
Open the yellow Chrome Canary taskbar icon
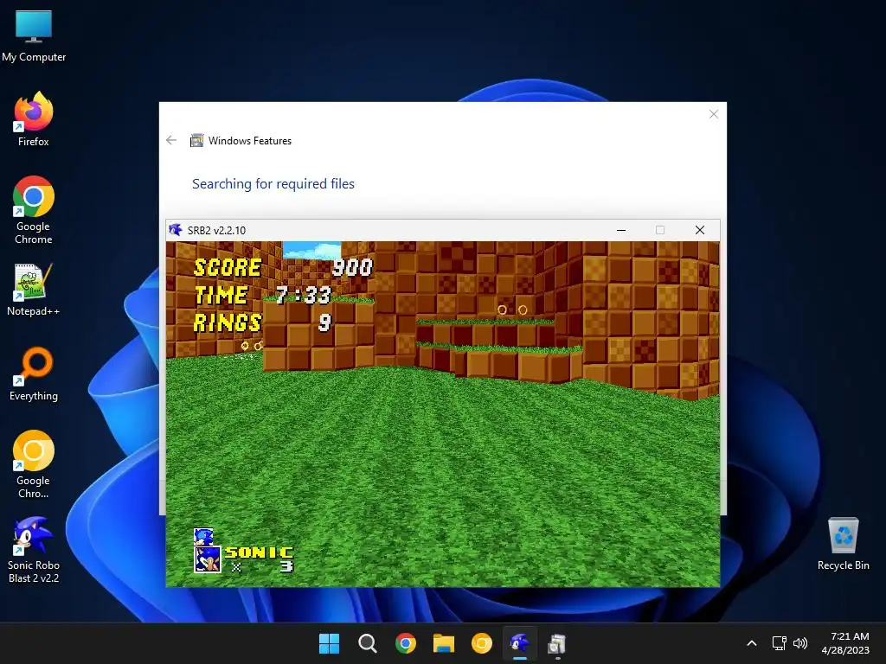pyautogui.click(x=481, y=643)
